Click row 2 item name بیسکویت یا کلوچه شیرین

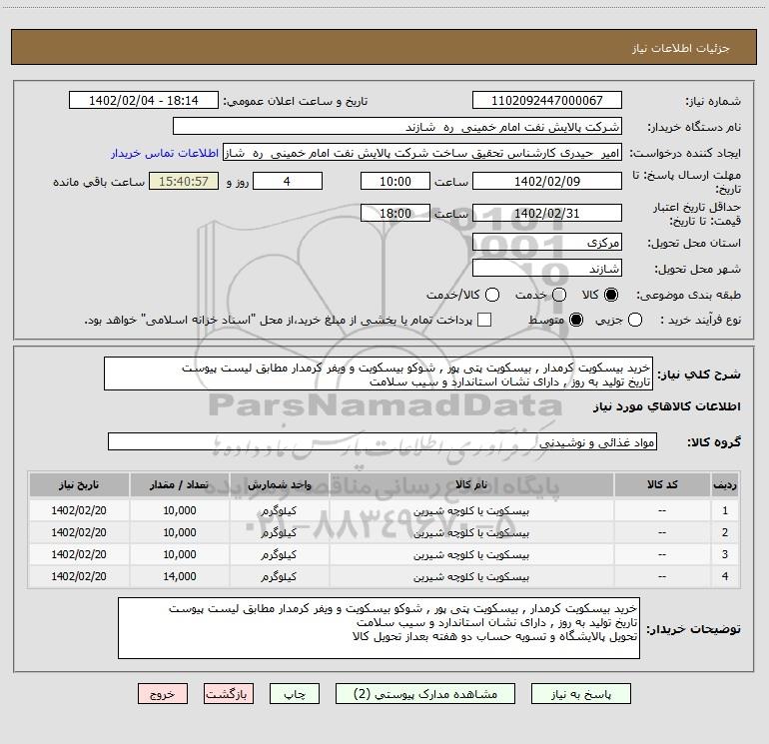pos(471,532)
